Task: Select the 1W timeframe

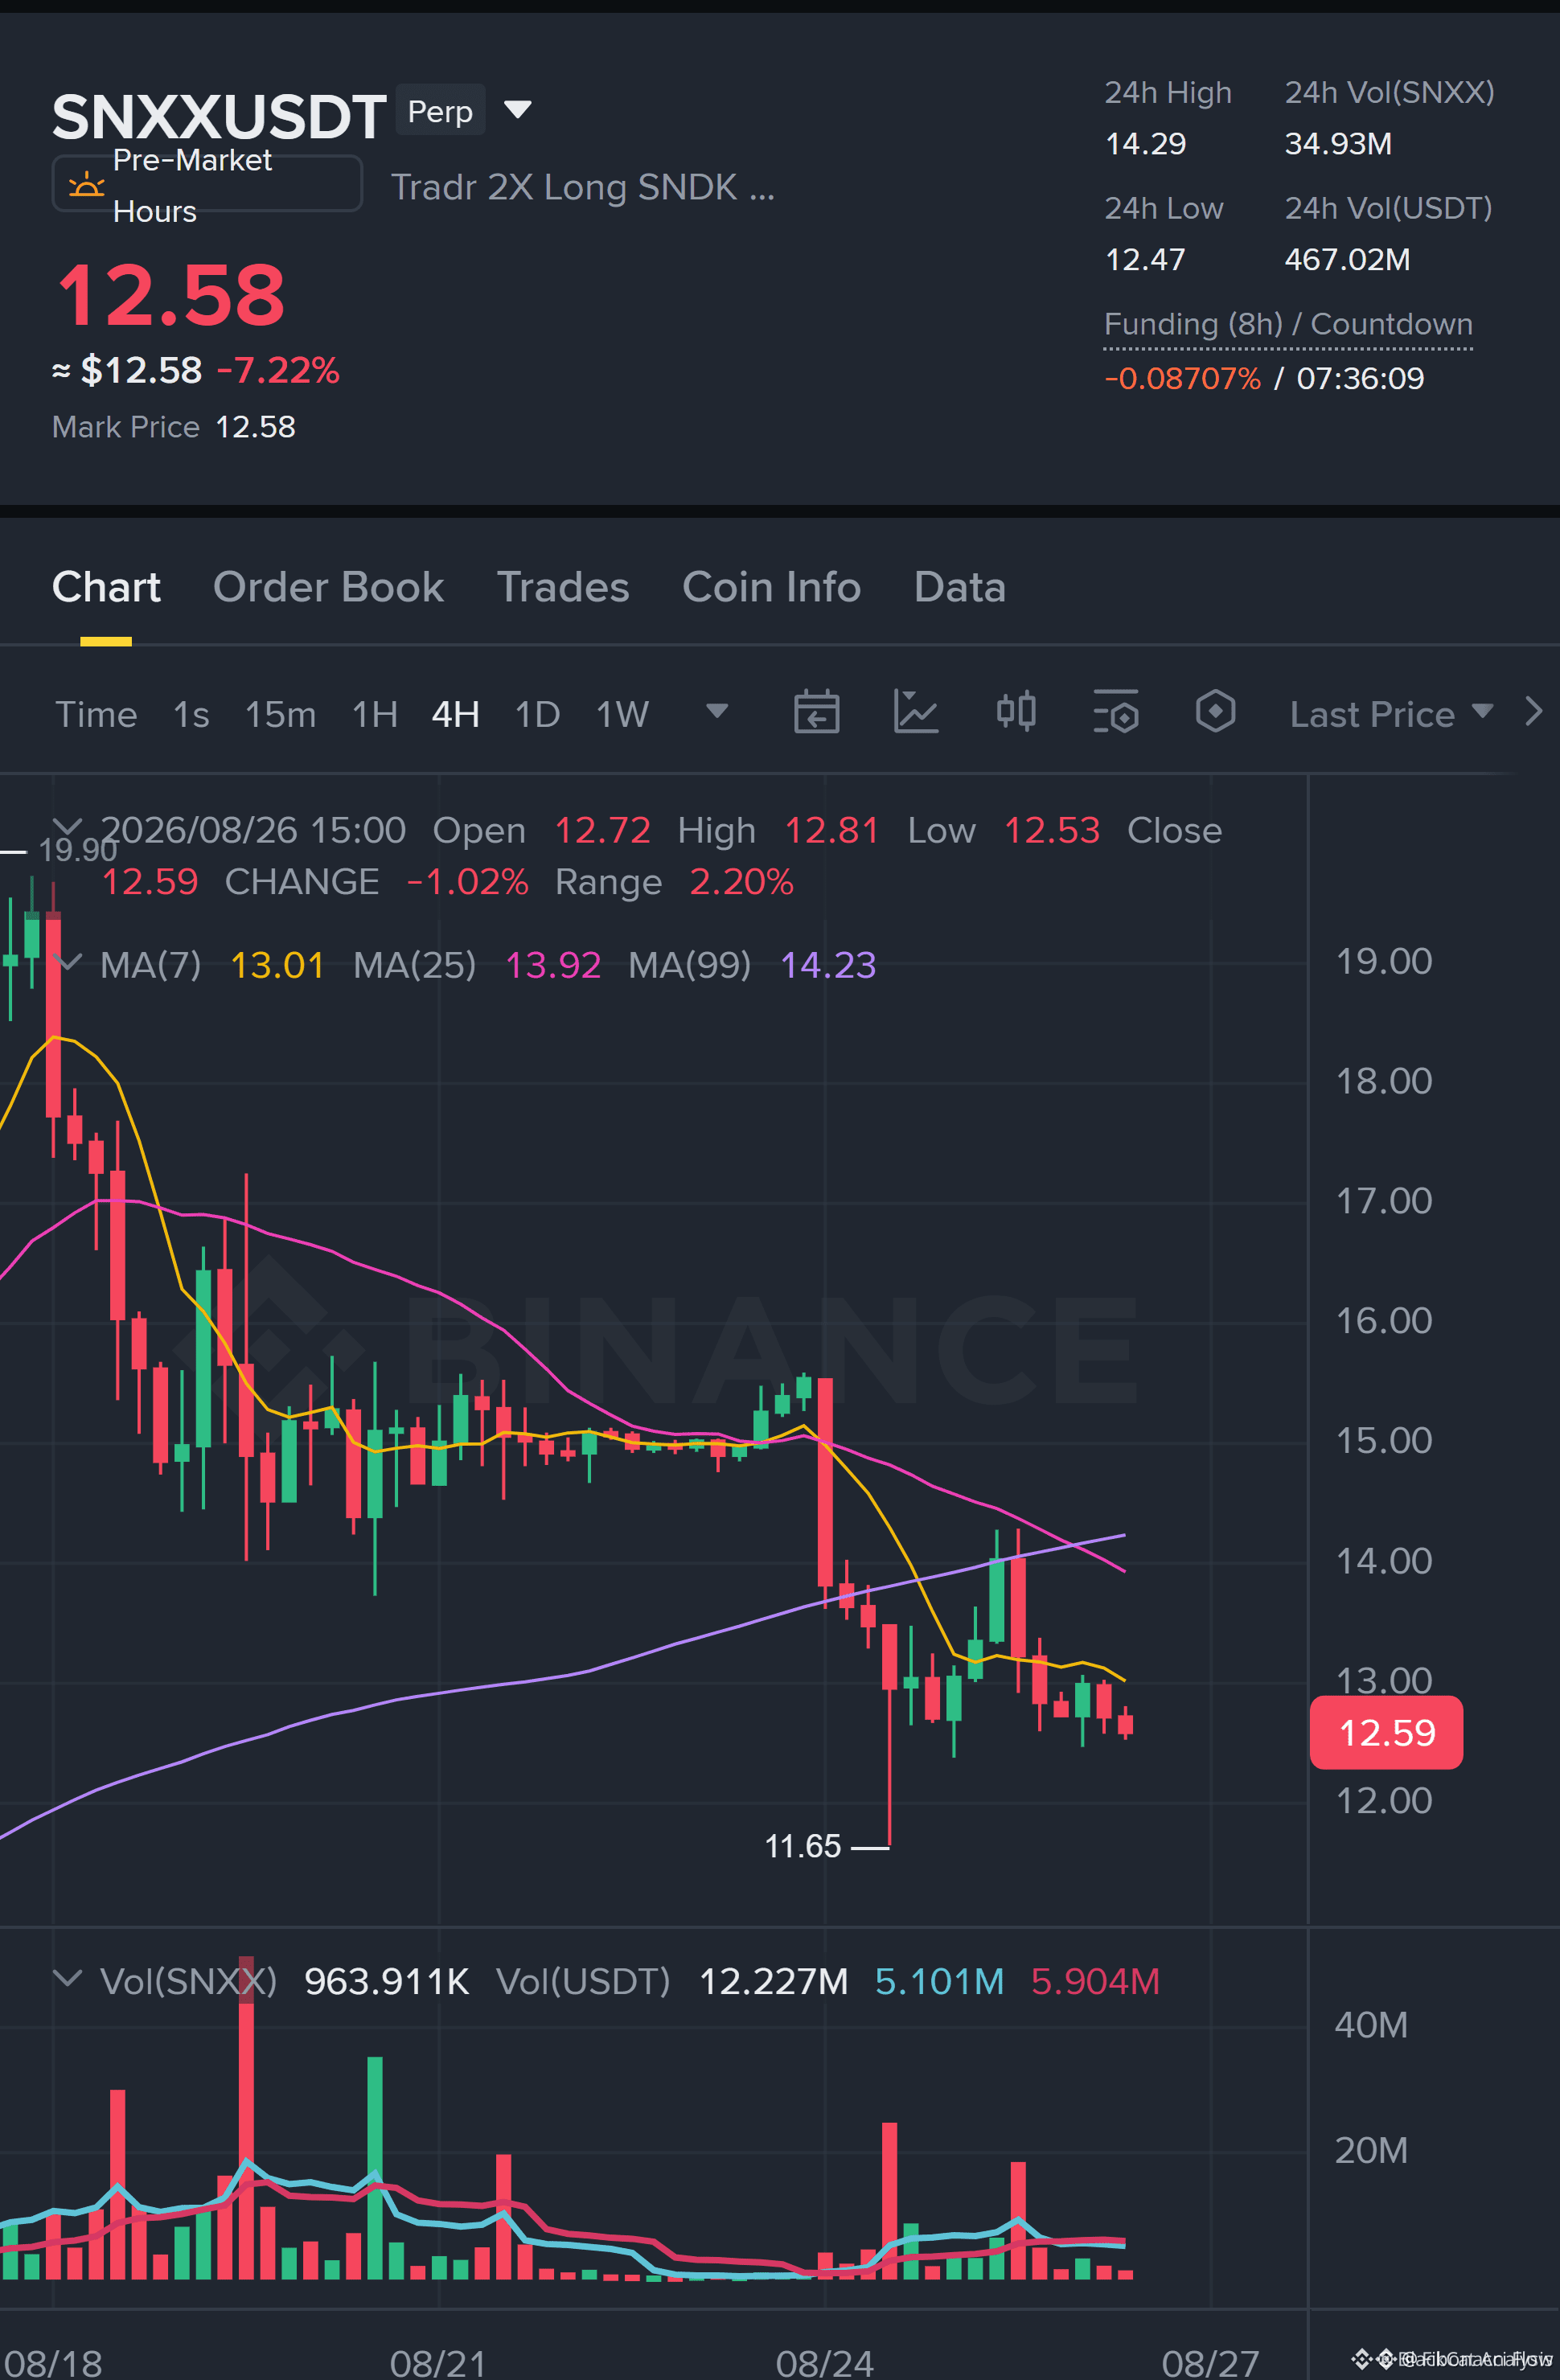Action: click(x=622, y=714)
